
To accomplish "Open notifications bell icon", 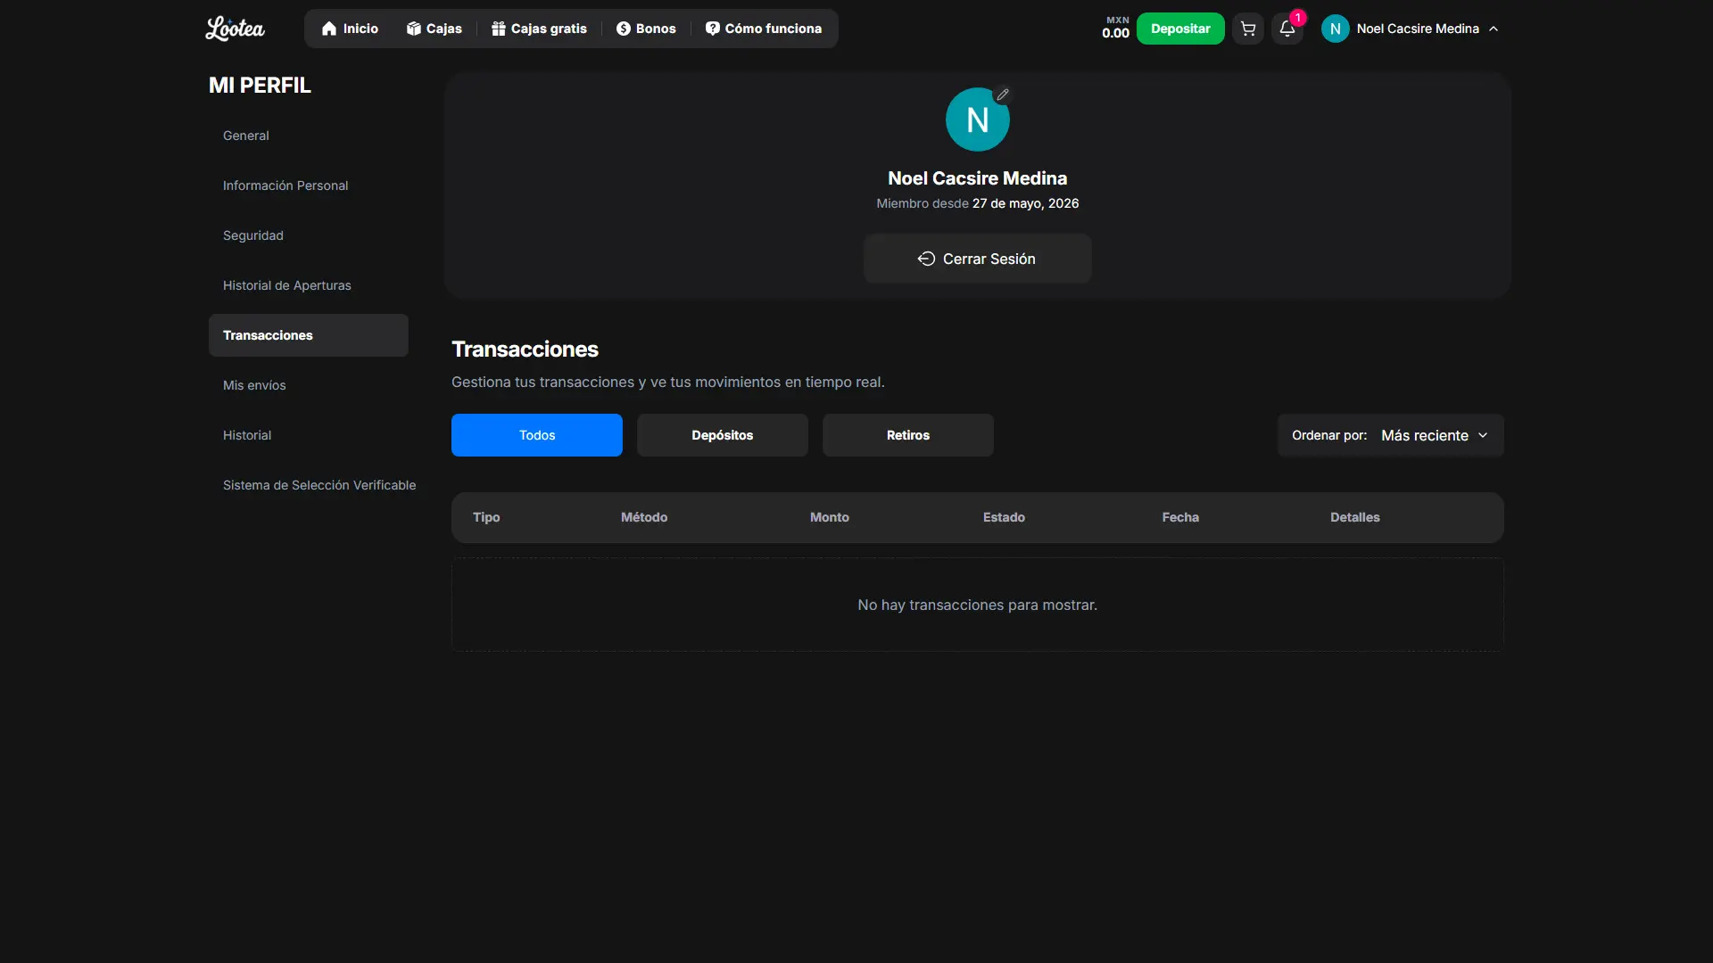I will [1287, 29].
